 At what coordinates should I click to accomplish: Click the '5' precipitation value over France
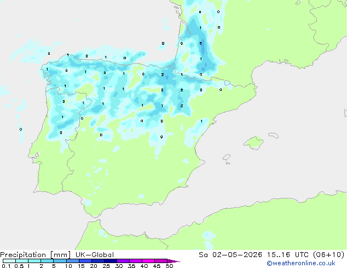pyautogui.click(x=200, y=43)
